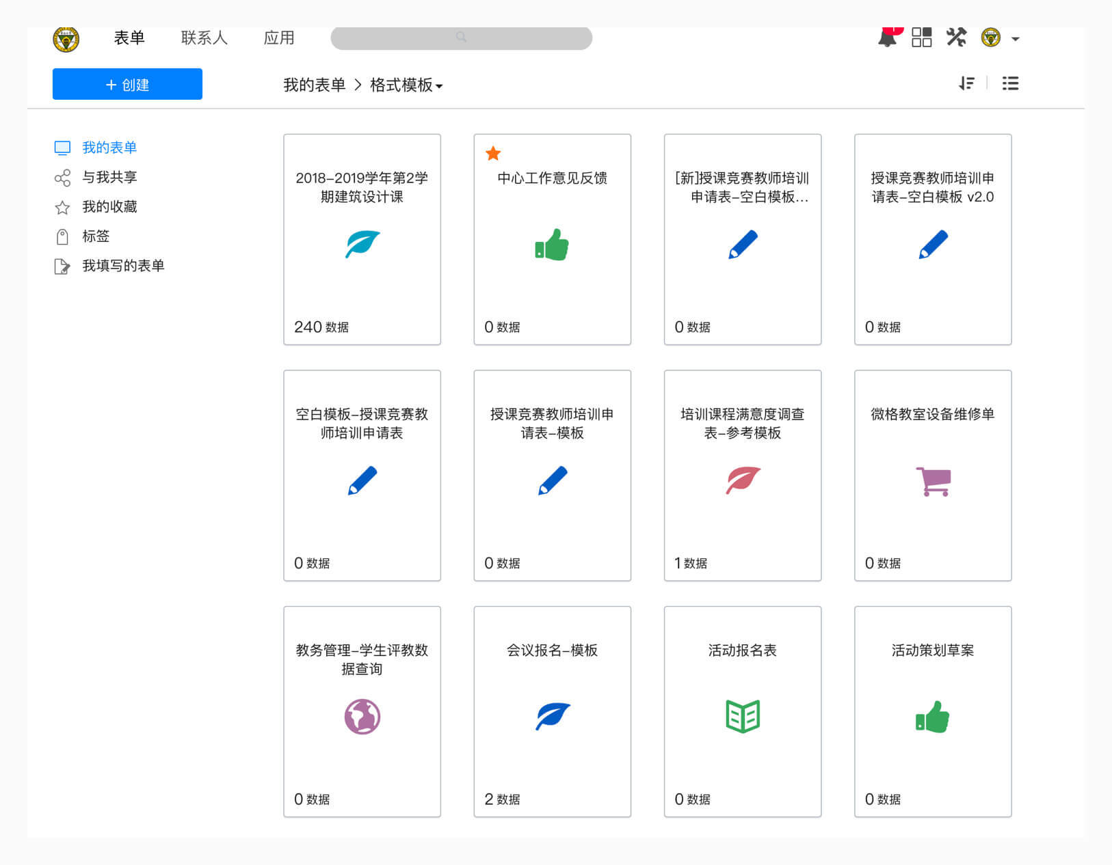Expand the account dropdown arrow
The image size is (1112, 865).
(x=1016, y=39)
